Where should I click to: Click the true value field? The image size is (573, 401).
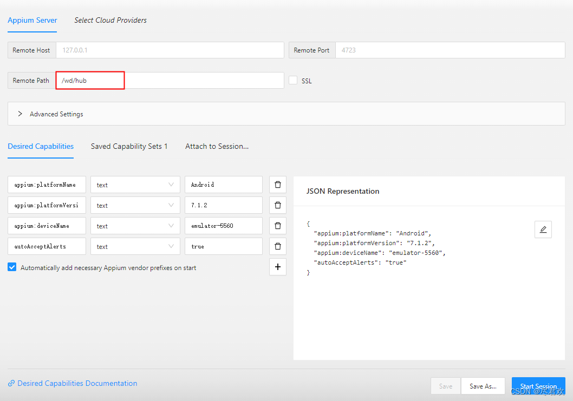click(224, 246)
